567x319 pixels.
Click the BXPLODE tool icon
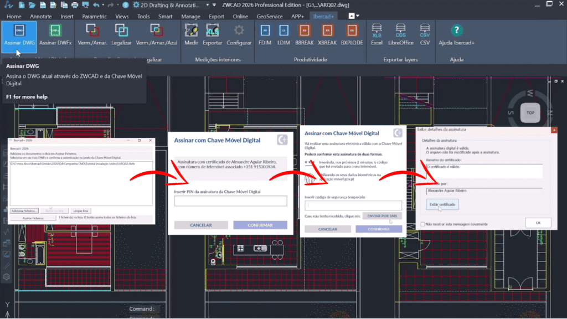point(352,31)
